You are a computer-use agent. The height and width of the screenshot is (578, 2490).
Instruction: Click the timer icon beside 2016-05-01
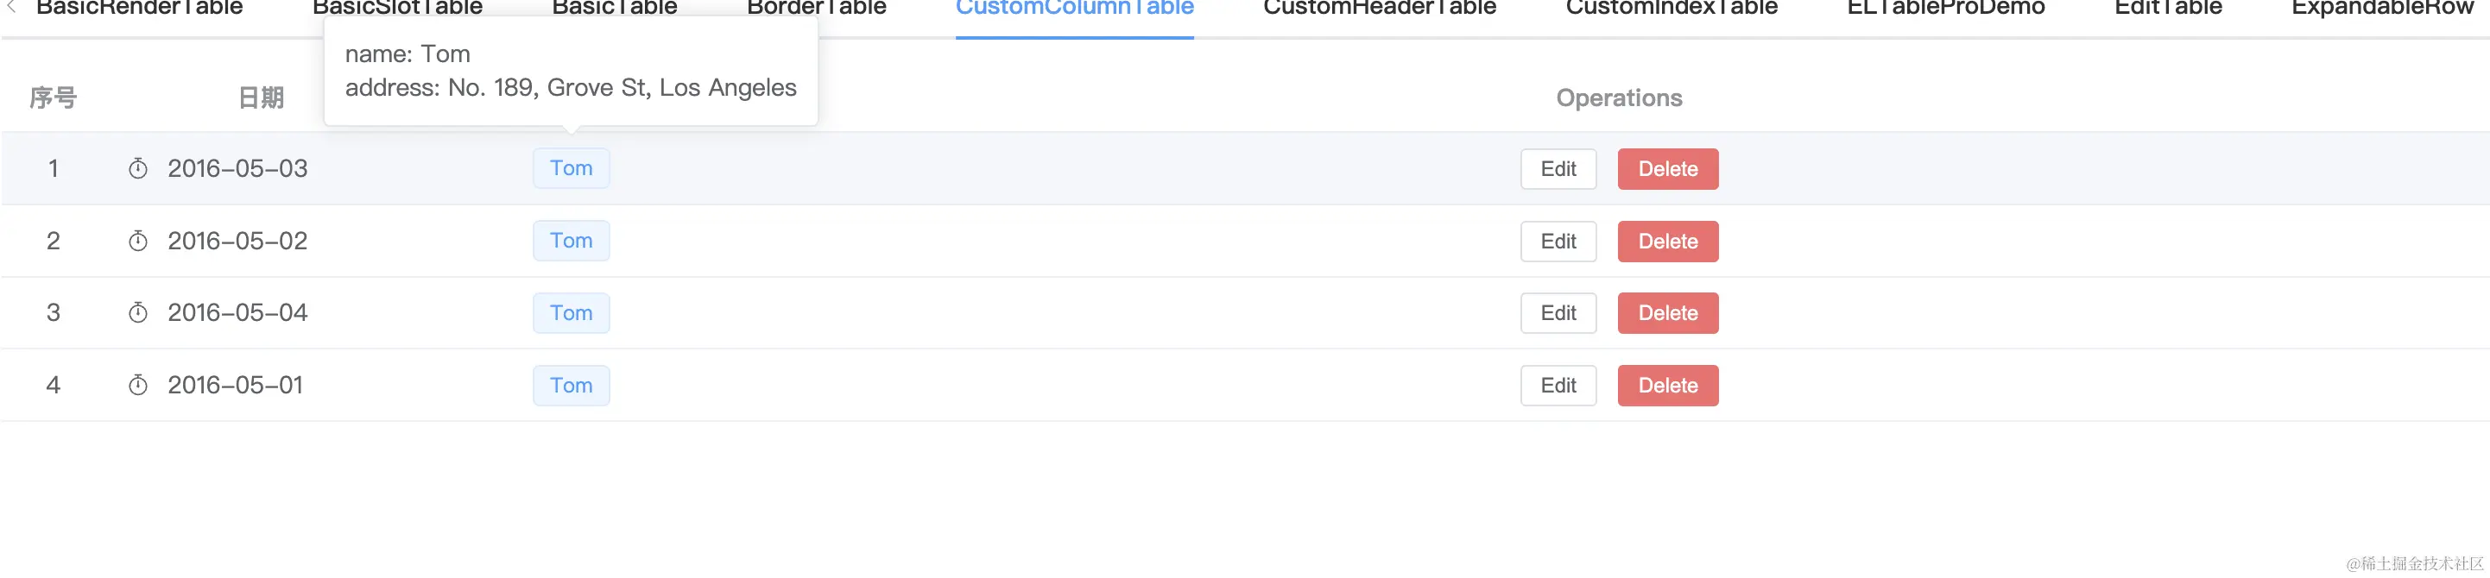[138, 386]
